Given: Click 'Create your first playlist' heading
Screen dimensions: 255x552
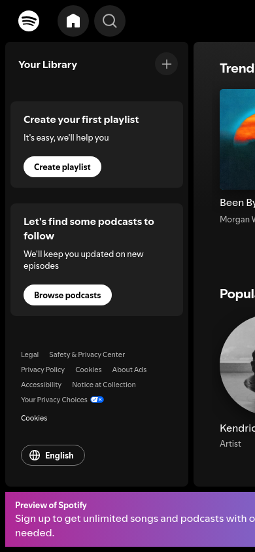Looking at the screenshot, I should tap(81, 120).
